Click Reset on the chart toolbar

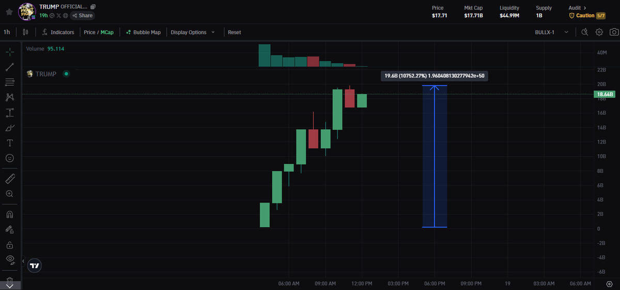click(x=235, y=32)
